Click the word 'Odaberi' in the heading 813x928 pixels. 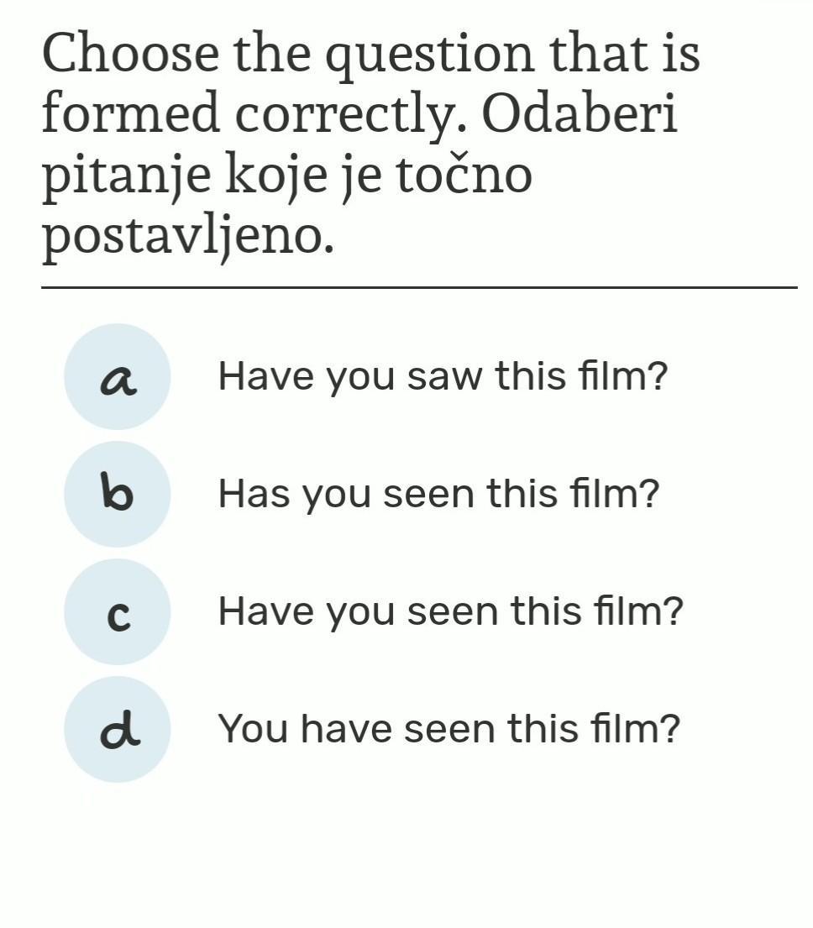click(x=580, y=113)
